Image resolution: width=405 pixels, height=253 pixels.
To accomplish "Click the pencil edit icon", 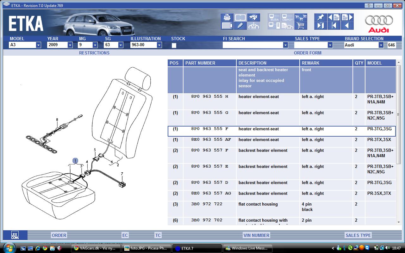I will (240, 26).
